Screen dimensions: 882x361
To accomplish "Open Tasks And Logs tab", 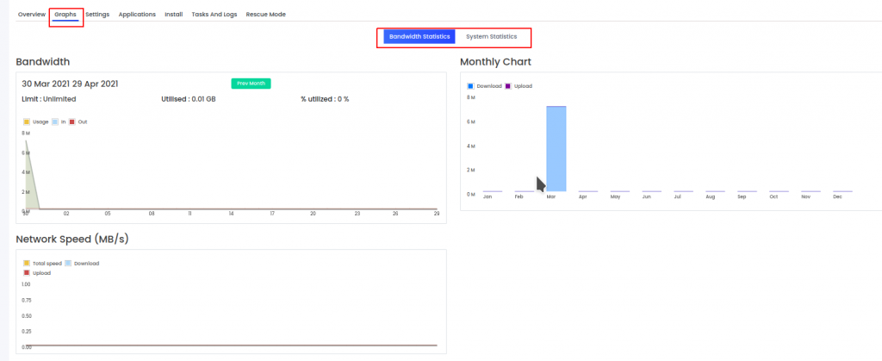I will tap(214, 15).
